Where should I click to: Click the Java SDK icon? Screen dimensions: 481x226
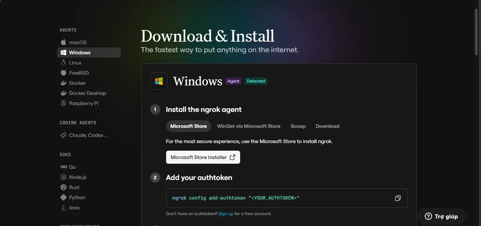[63, 208]
